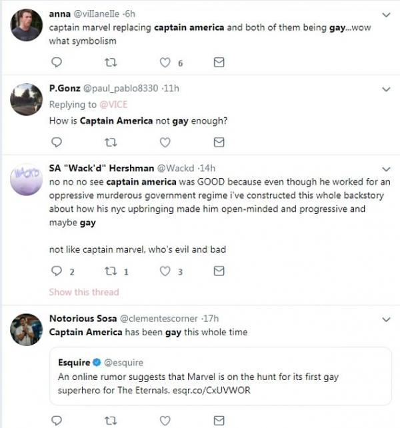400x428 pixels.
Task: Click Show this thread link
Action: point(84,292)
